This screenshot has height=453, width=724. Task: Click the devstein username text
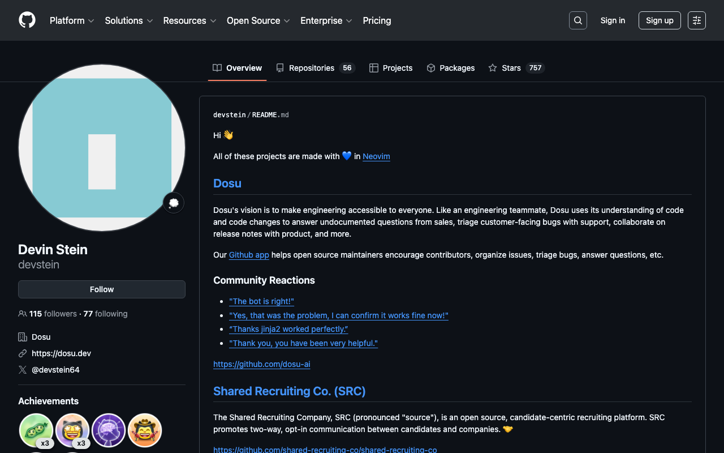[38, 264]
